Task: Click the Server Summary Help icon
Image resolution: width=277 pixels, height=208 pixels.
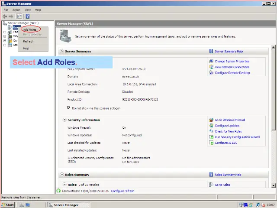Action: (211, 51)
